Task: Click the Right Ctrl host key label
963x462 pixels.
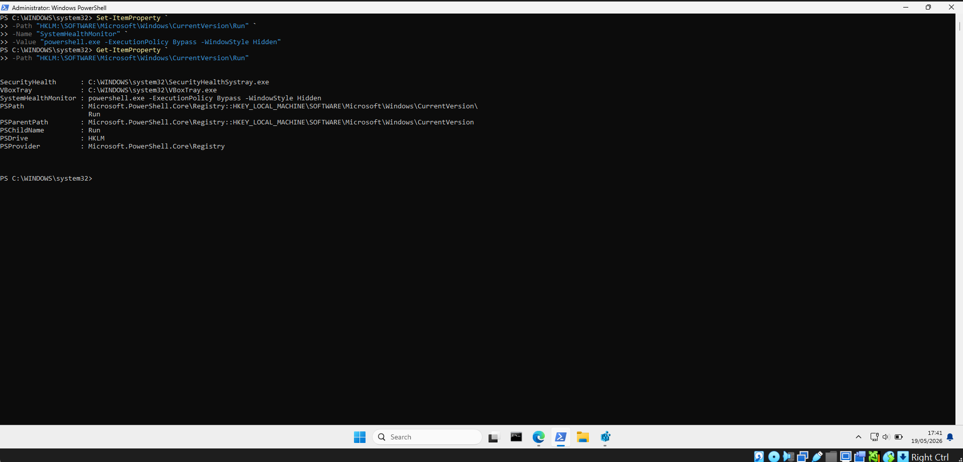Action: (x=930, y=457)
